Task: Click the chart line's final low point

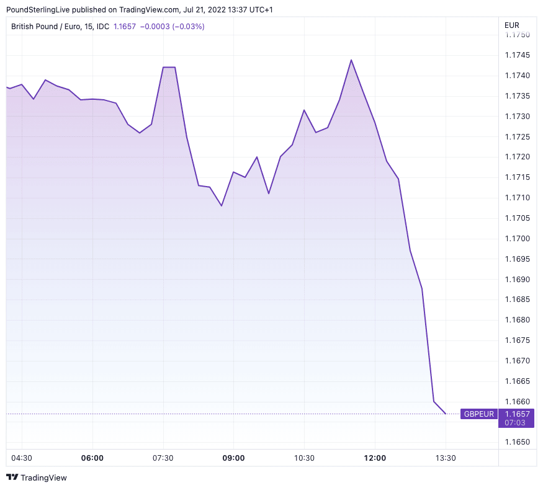Action: click(x=446, y=414)
